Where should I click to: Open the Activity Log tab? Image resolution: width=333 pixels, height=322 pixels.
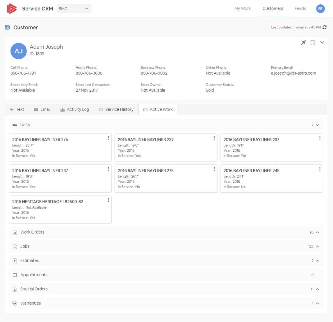[x=74, y=109]
